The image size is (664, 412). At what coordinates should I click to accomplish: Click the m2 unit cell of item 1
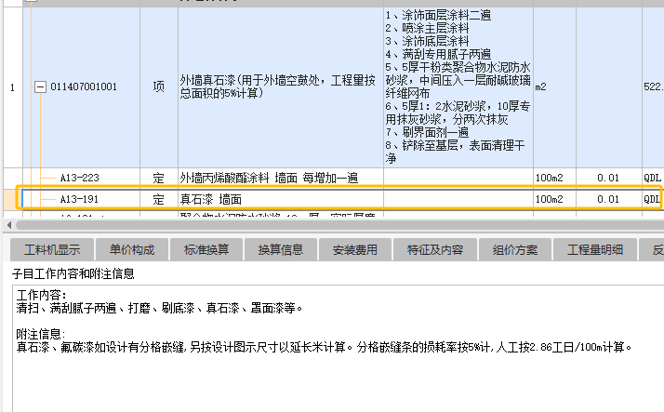click(554, 86)
